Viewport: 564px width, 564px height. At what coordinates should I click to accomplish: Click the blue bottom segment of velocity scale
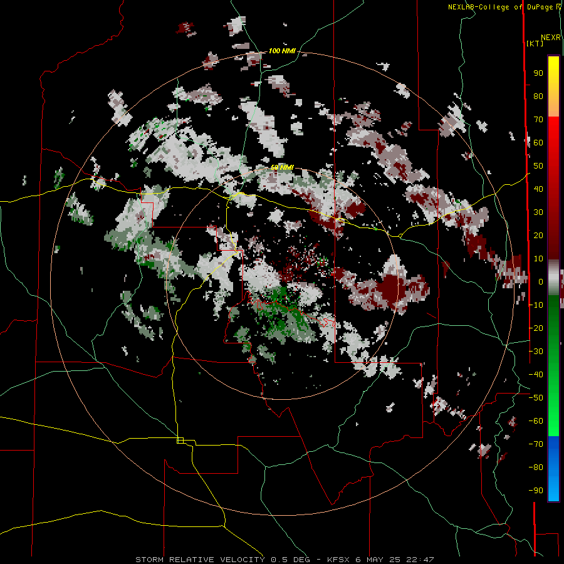click(553, 468)
